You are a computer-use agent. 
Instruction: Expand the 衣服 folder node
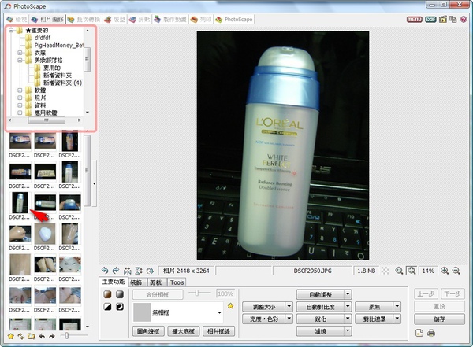(x=20, y=53)
